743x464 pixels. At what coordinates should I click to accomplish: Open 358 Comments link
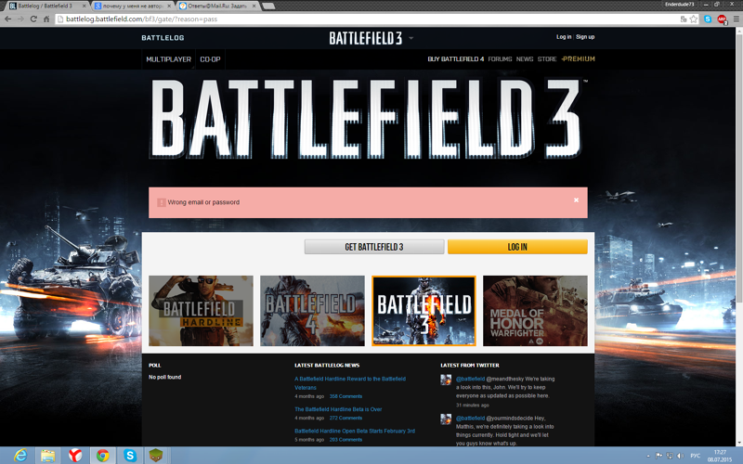point(345,396)
